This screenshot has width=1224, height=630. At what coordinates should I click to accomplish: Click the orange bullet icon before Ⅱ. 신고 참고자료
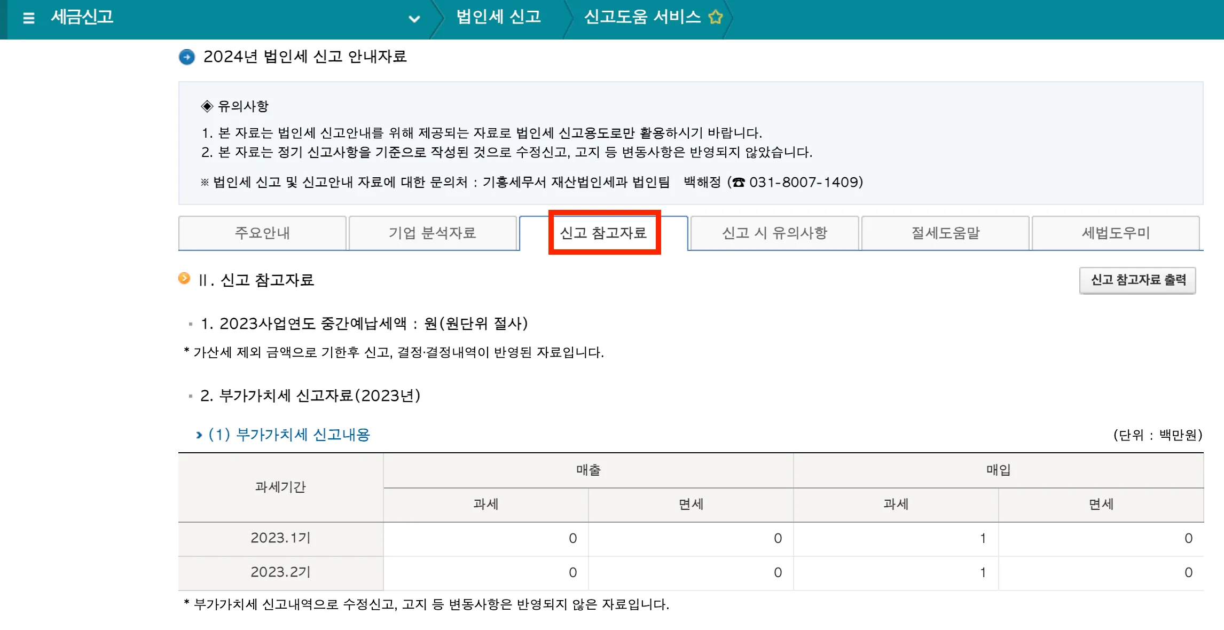click(184, 279)
